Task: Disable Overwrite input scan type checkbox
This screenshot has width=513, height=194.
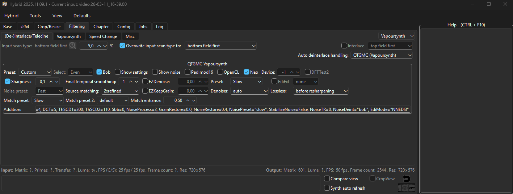Action: [122, 46]
